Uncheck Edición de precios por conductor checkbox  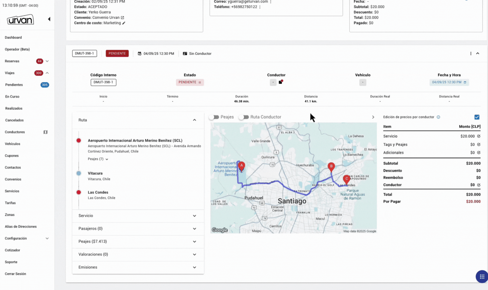(477, 117)
